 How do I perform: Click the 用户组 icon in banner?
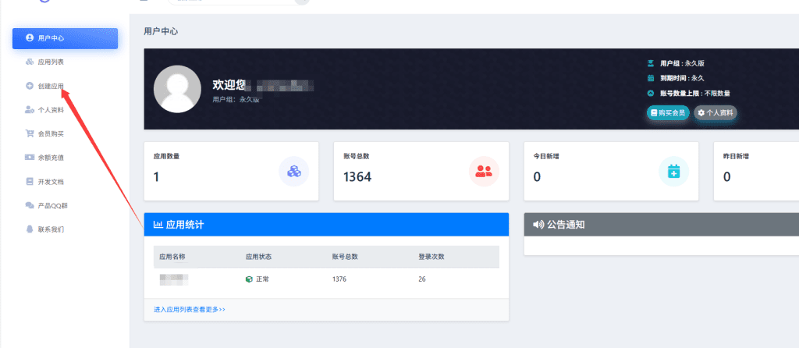coord(651,64)
